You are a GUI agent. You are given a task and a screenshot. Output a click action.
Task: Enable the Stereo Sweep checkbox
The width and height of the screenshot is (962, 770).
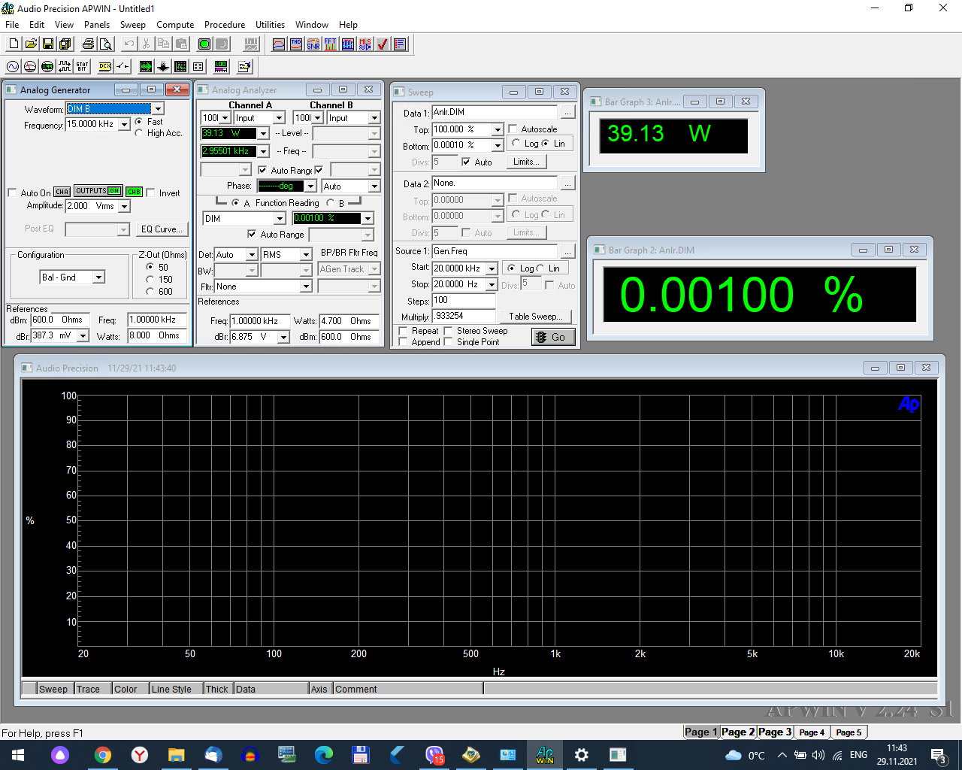[x=449, y=331]
